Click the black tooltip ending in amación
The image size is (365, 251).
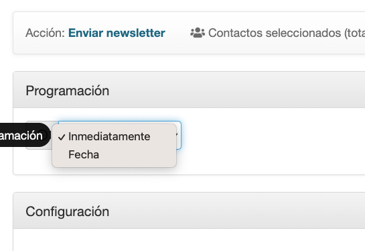[x=23, y=135]
